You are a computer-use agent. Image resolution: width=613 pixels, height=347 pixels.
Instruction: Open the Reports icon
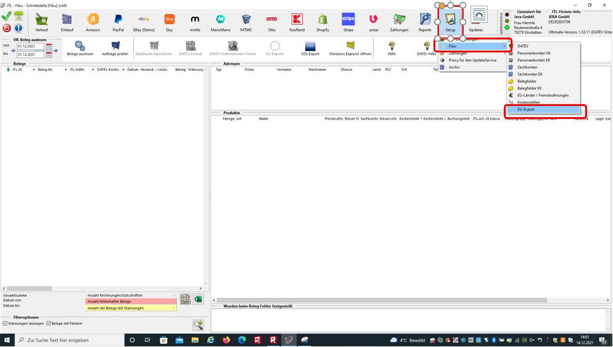[425, 22]
